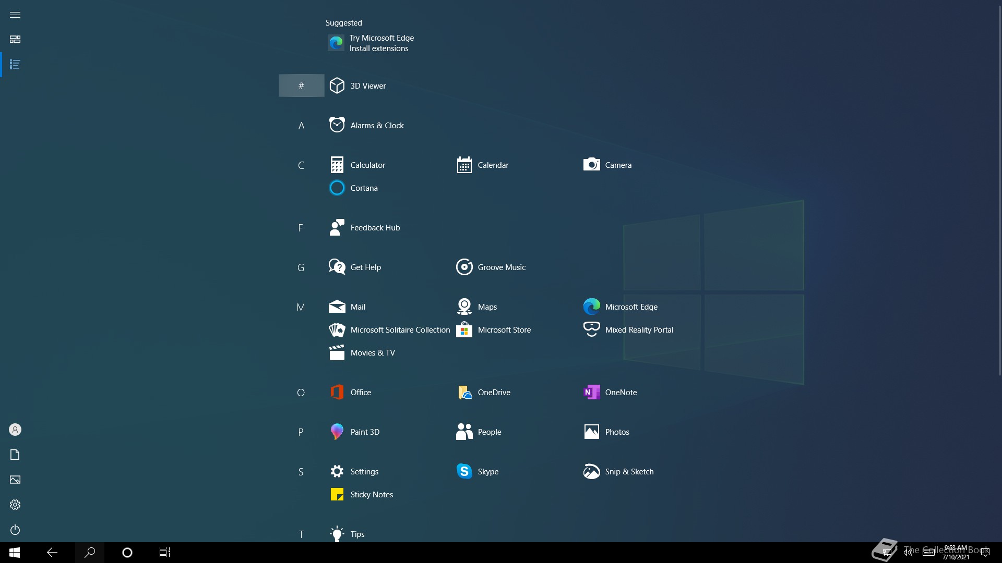Screen dimensions: 1002x563
Task: Select the P letter header
Action: (301, 432)
